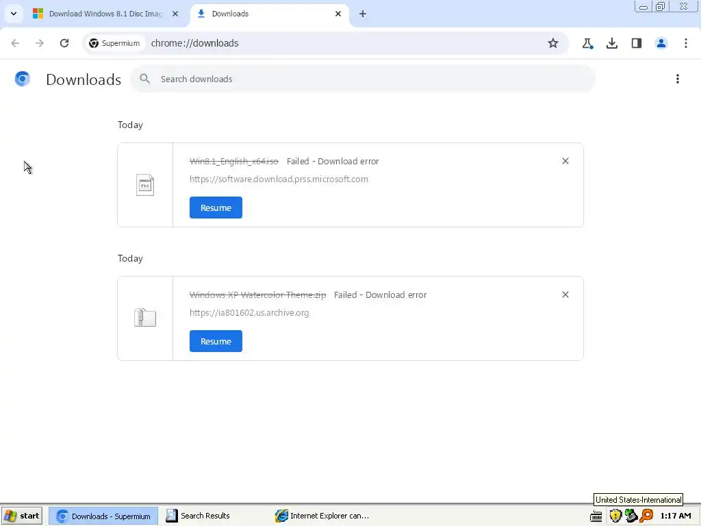
Task: Click the Windows XP Watercolor Theme.zip icon
Action: pyautogui.click(x=145, y=318)
